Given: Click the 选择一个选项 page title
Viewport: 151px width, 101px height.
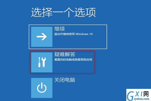Looking at the screenshot, I should pos(63,12).
